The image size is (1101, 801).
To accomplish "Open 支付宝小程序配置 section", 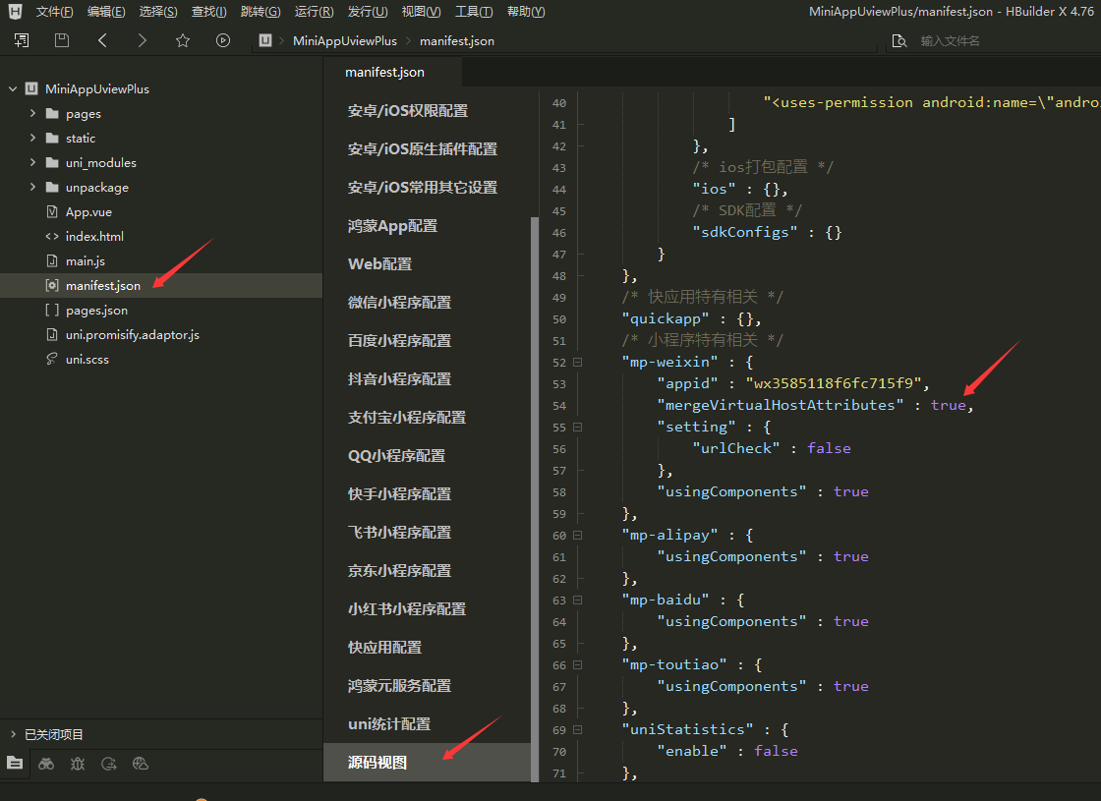I will pos(407,417).
